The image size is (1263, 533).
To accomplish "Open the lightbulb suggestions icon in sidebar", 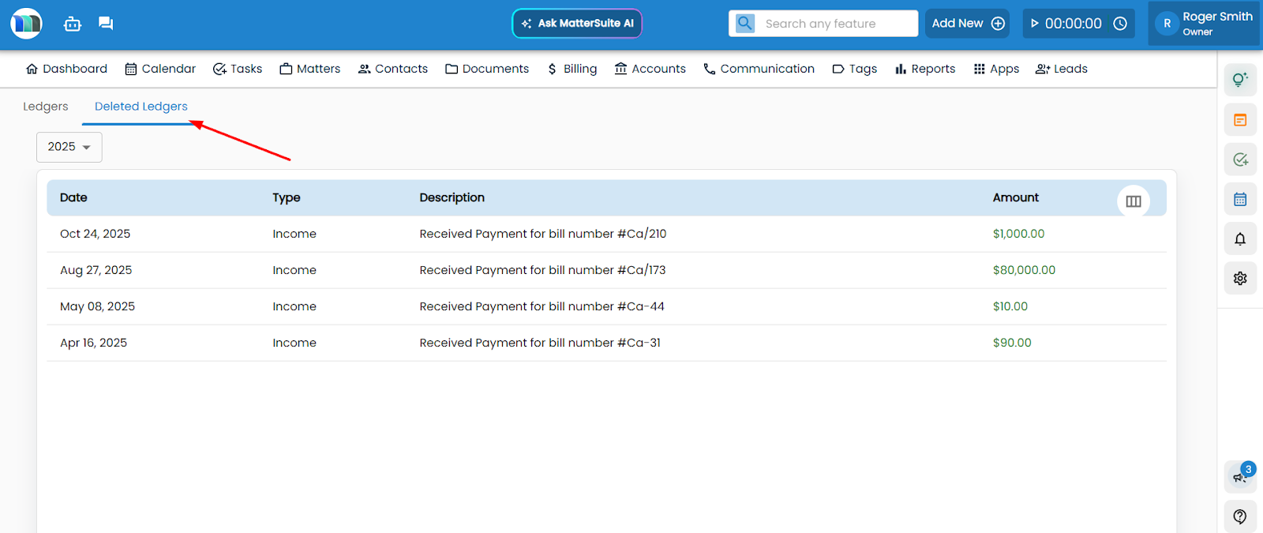I will pos(1239,80).
